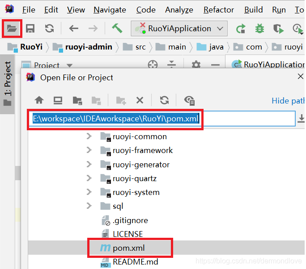Click the locate target crosshair icon

[153, 64]
